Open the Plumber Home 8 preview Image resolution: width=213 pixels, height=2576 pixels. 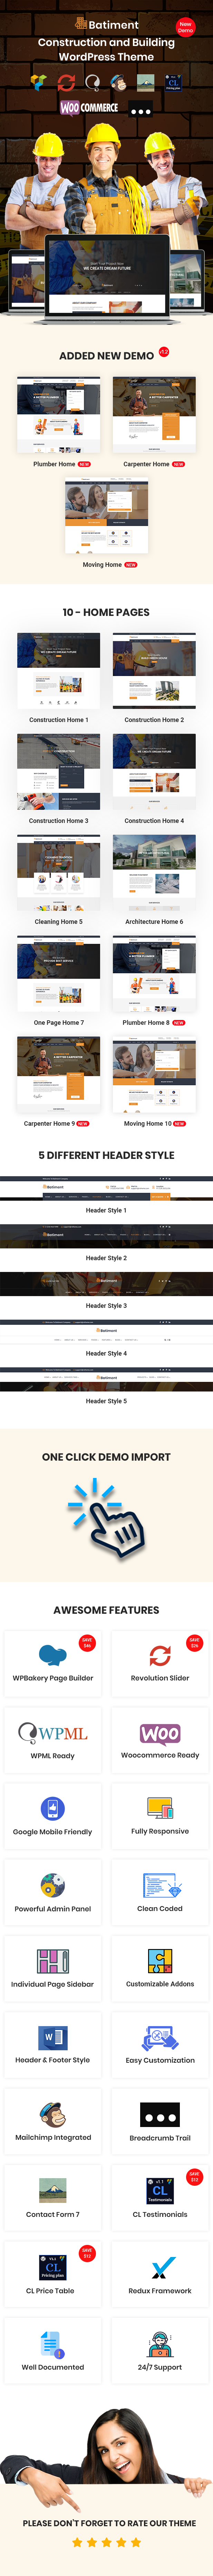pos(154,974)
